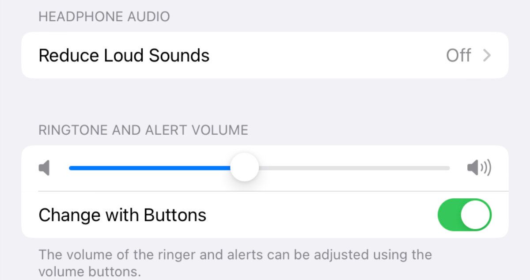530x280 pixels.
Task: Tap the Headphone Audio section header
Action: click(x=104, y=17)
